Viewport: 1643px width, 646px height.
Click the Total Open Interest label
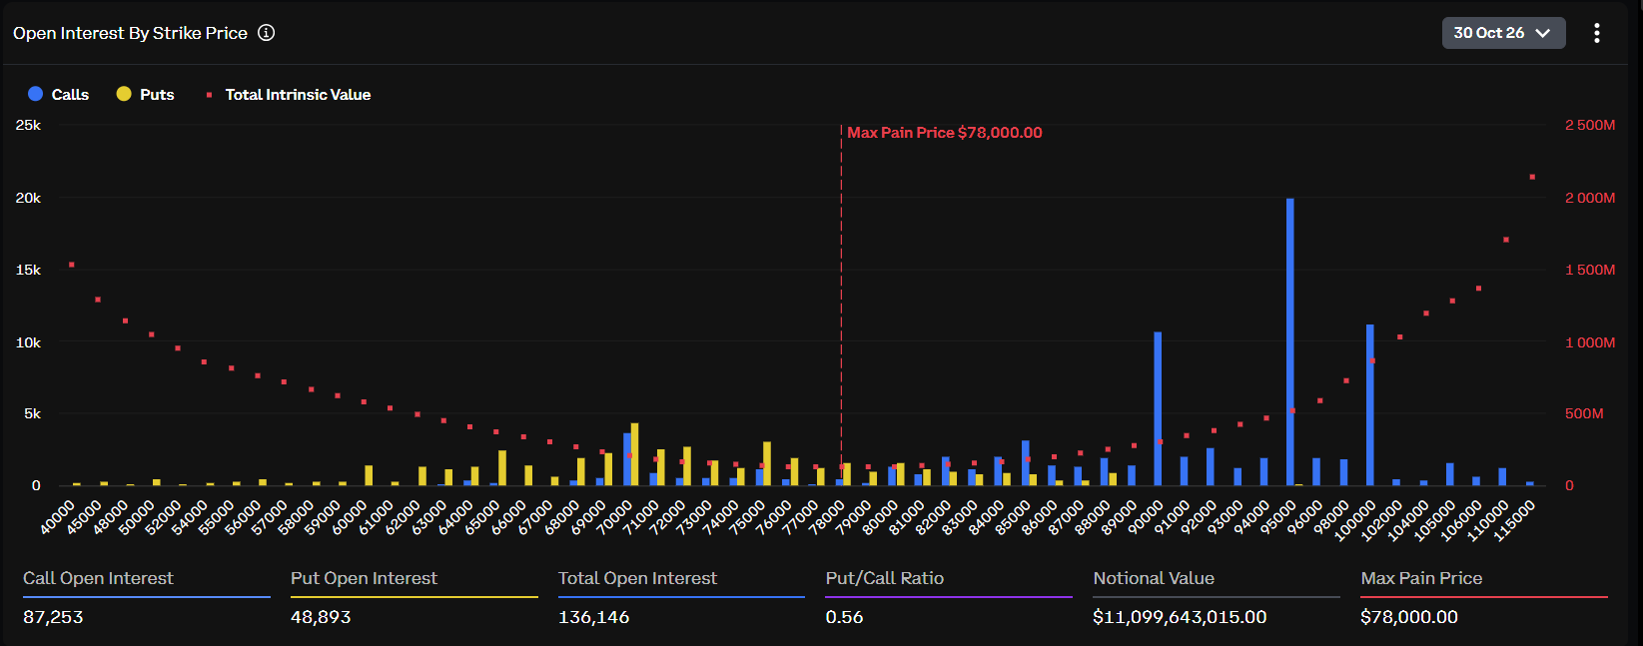[x=637, y=578]
